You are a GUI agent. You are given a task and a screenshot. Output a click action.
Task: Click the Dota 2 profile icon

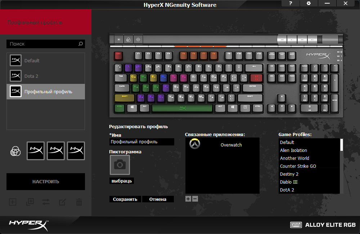(x=15, y=76)
